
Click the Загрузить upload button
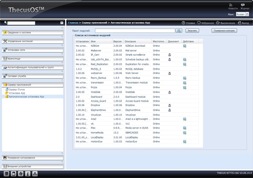pyautogui.click(x=192, y=30)
